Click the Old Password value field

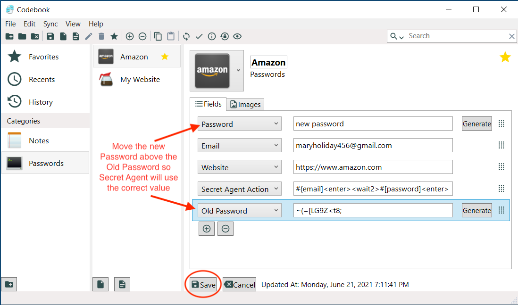(x=373, y=210)
